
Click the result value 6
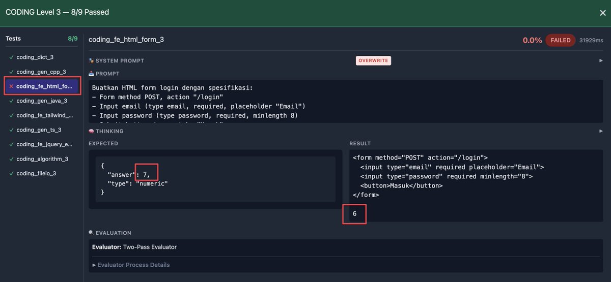355,214
